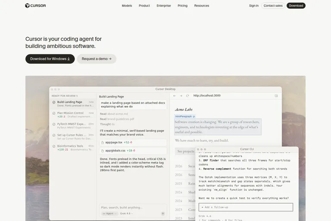Click the Contact sales button
Viewport: 331px width, 221px height.
coord(273,6)
